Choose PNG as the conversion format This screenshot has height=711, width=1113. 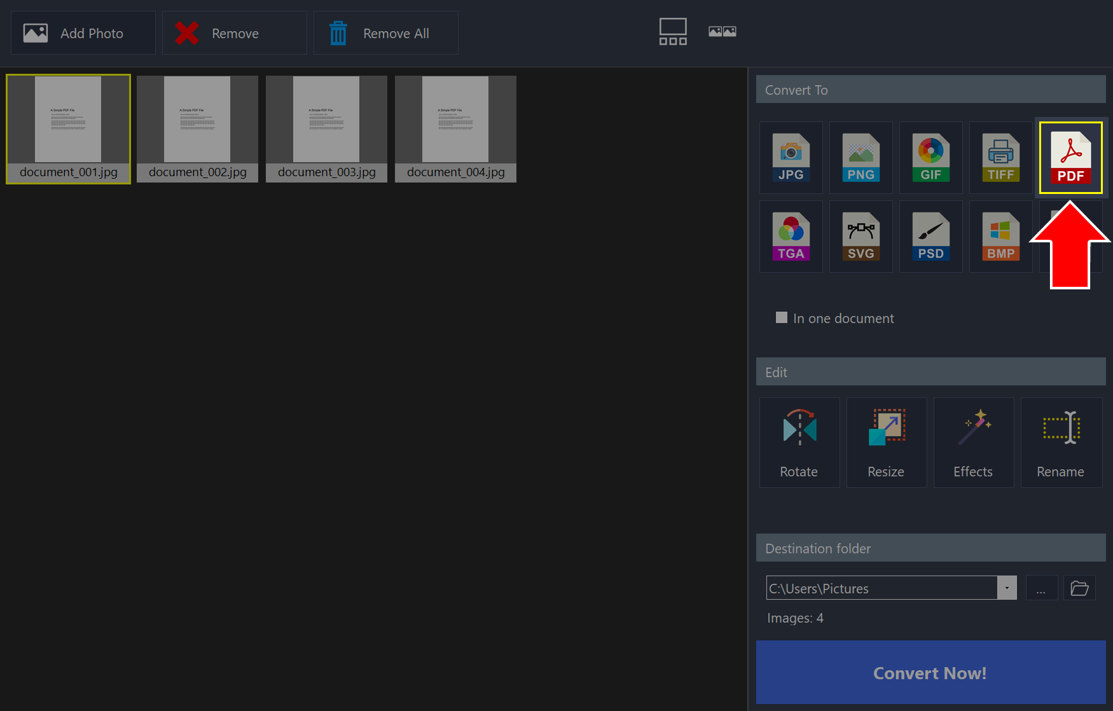861,158
